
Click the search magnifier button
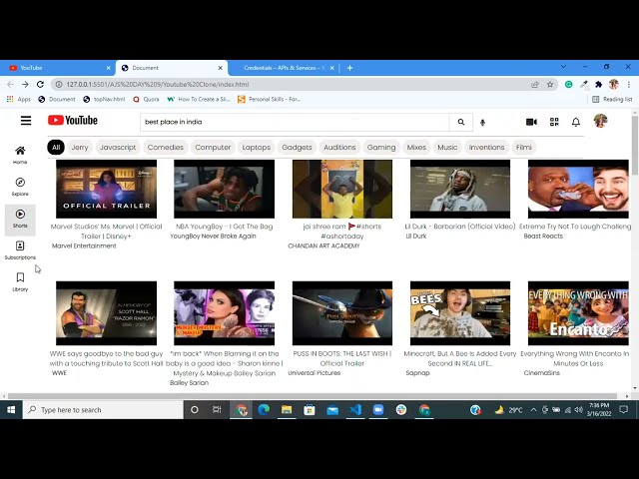tap(461, 122)
